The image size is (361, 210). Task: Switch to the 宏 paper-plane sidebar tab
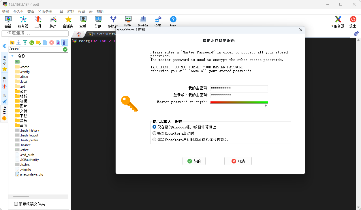point(5,98)
